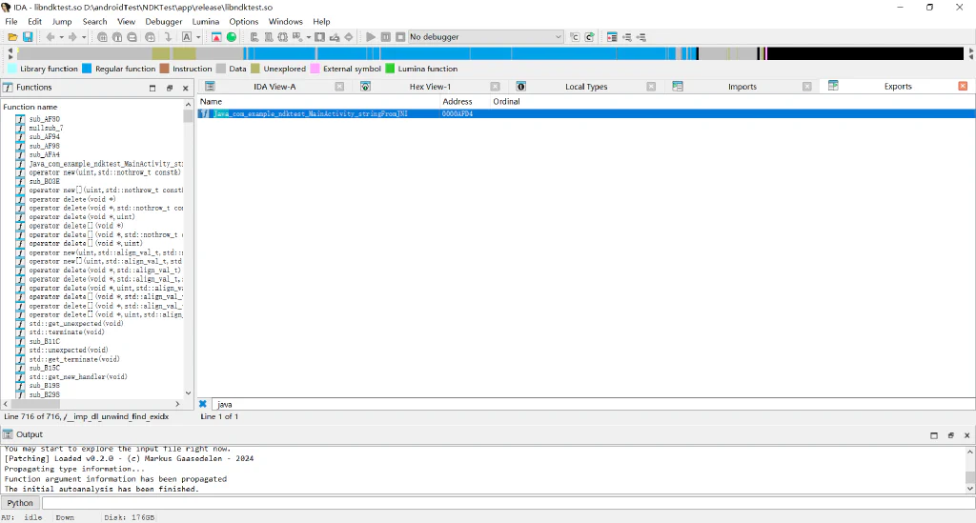976x523 pixels.
Task: Open the Debugger menu
Action: (164, 21)
